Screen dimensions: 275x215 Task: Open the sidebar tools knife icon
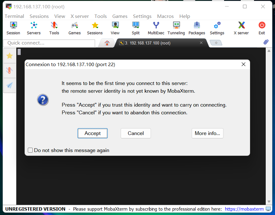[x=10, y=70]
